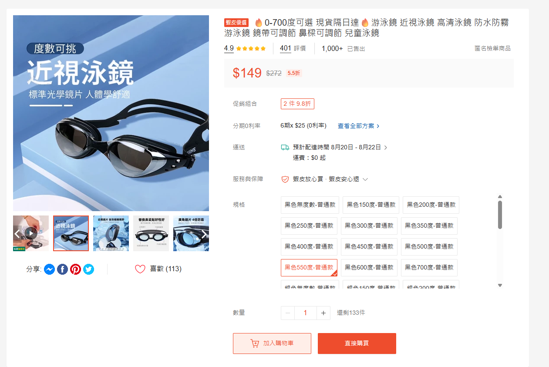Expand the 蝦皮放心買 service guarantee dropdown
The image size is (549, 367).
tap(365, 179)
